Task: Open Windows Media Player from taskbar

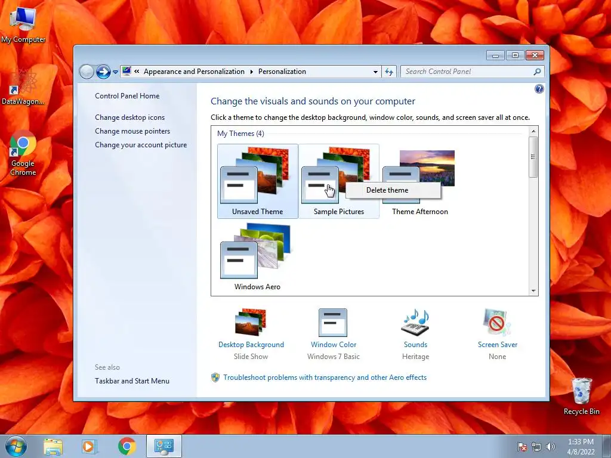Action: (89, 446)
